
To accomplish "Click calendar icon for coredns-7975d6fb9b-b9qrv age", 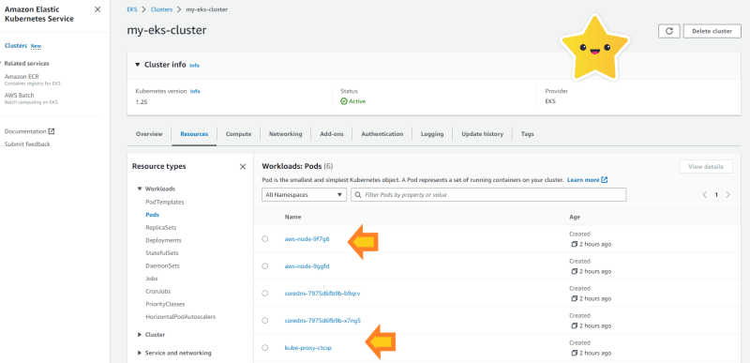I will point(574,298).
